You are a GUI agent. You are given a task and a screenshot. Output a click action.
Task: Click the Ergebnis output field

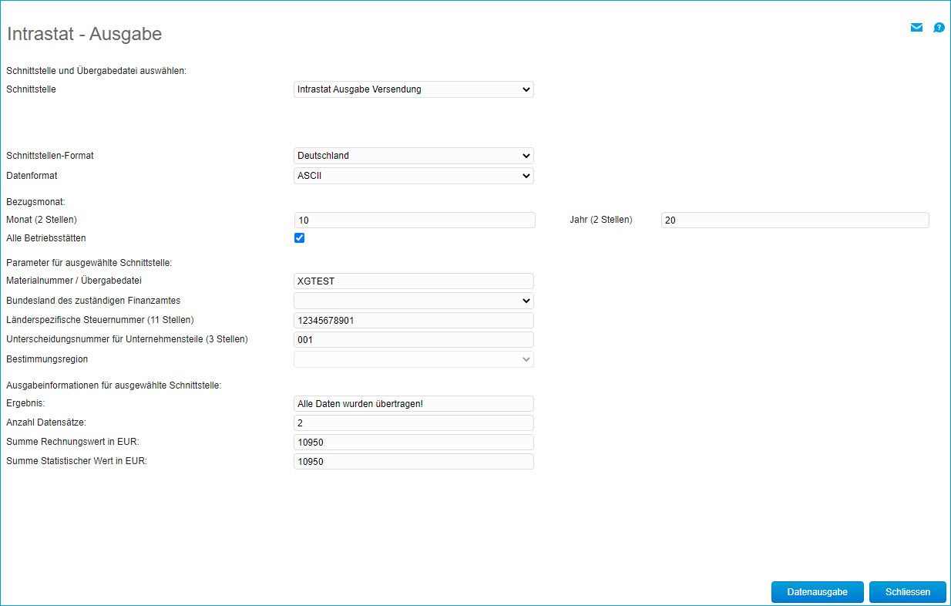(x=413, y=404)
